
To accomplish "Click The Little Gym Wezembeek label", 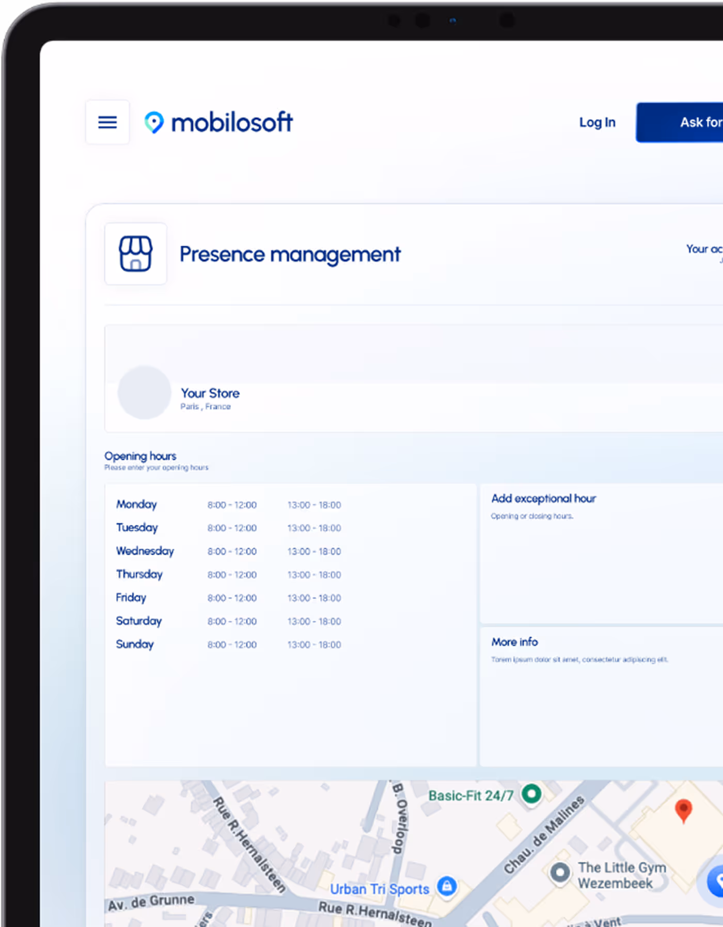I will point(622,875).
